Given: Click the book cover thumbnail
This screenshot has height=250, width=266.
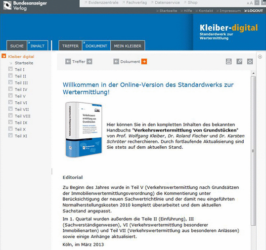Looking at the screenshot, I should (84, 129).
